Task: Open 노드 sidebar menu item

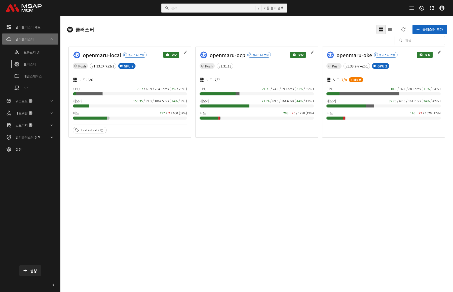Action: [x=27, y=88]
